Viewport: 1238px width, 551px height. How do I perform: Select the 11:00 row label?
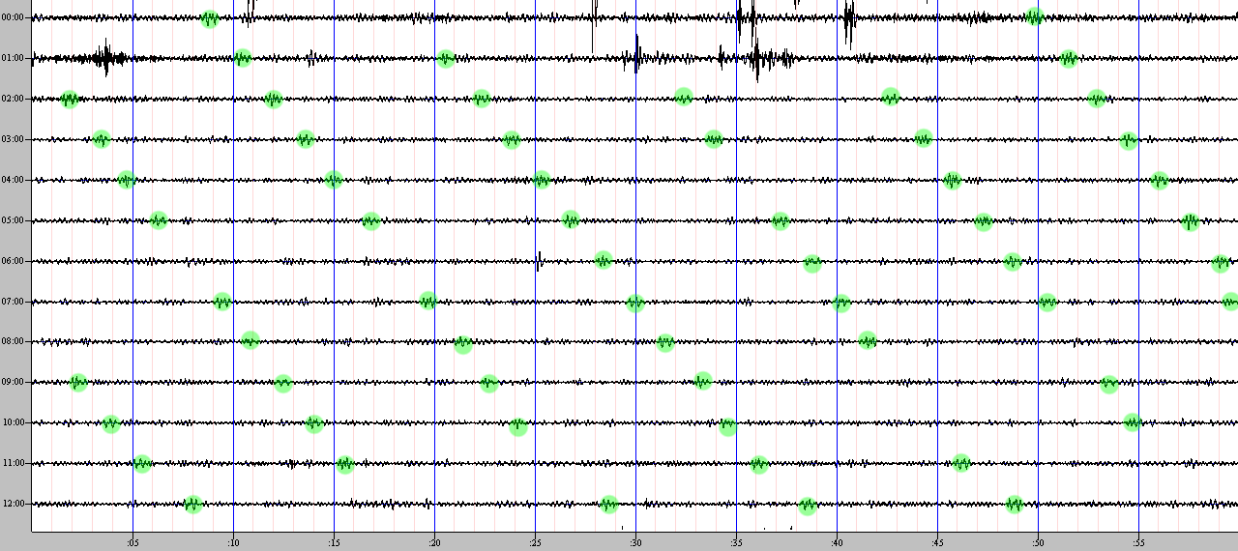coord(14,464)
